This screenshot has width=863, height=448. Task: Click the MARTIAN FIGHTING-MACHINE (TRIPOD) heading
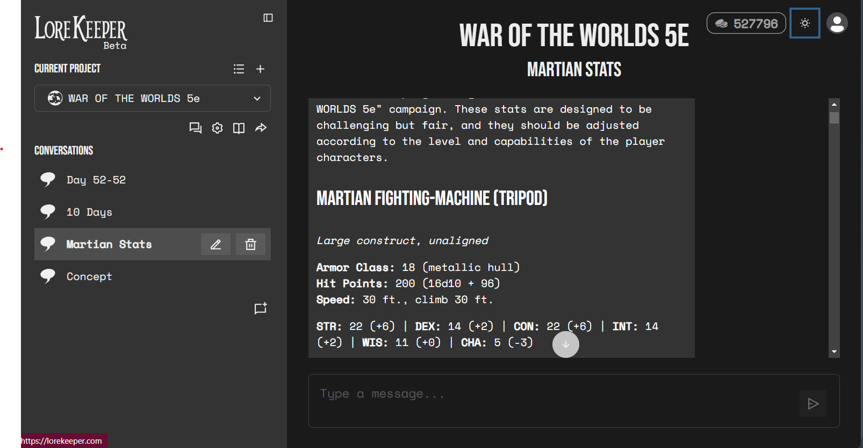432,199
